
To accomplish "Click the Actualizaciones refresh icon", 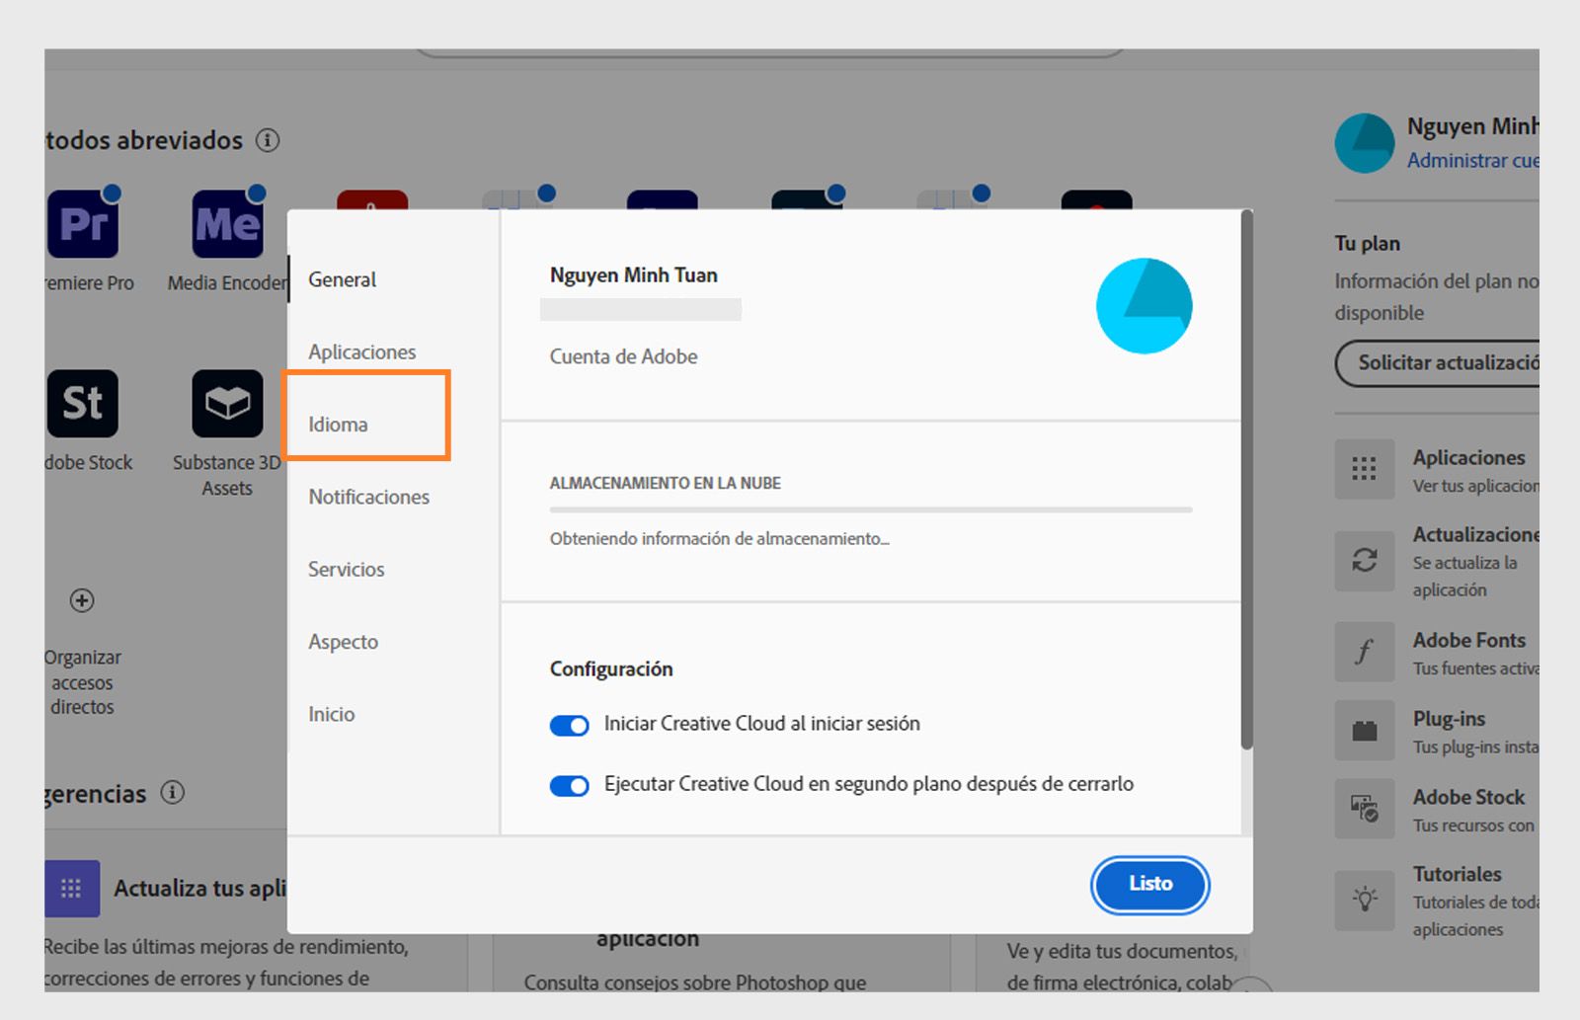I will [1364, 563].
